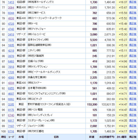Open stock code 1605 link

[11, 45]
